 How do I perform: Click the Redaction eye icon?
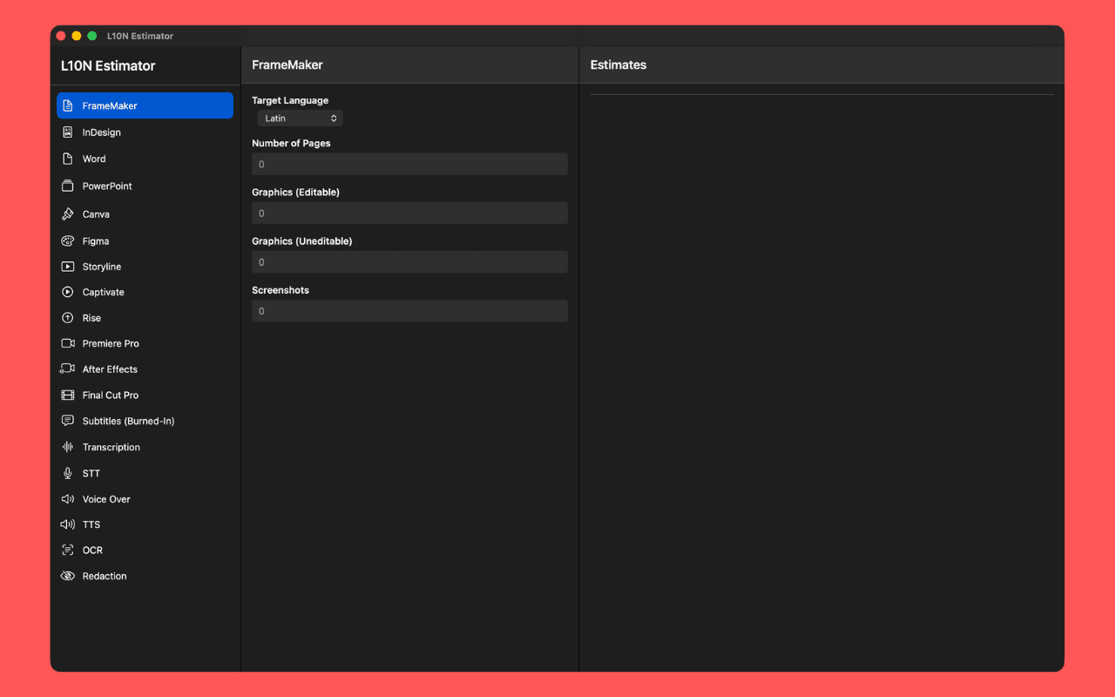pos(68,576)
